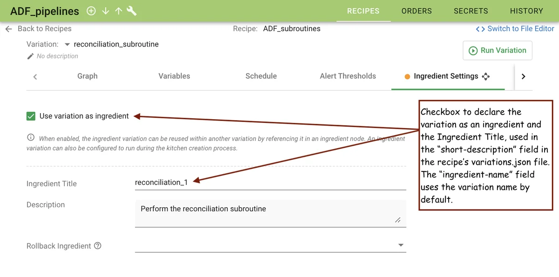This screenshot has width=559, height=277.
Task: Open the ORDERS menu item
Action: (416, 11)
